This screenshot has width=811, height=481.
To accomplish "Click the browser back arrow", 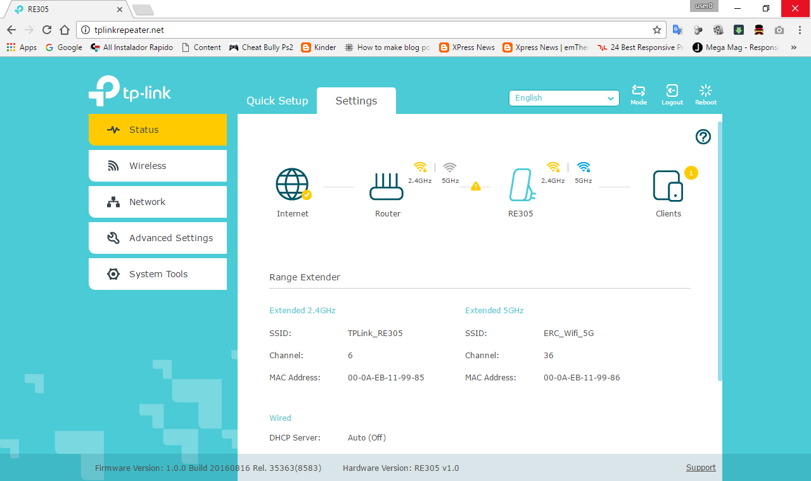I will pos(11,30).
